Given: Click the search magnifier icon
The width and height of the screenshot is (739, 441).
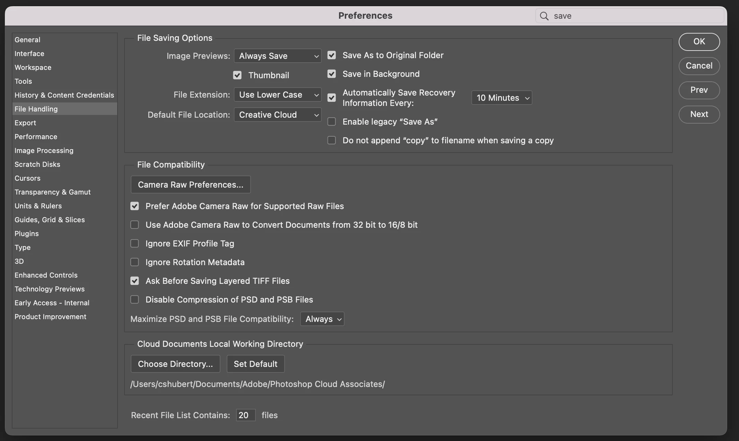Looking at the screenshot, I should [x=544, y=16].
